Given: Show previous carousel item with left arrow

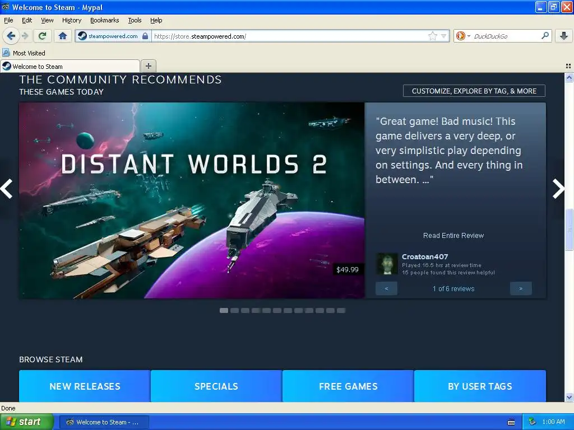Looking at the screenshot, I should (7, 189).
